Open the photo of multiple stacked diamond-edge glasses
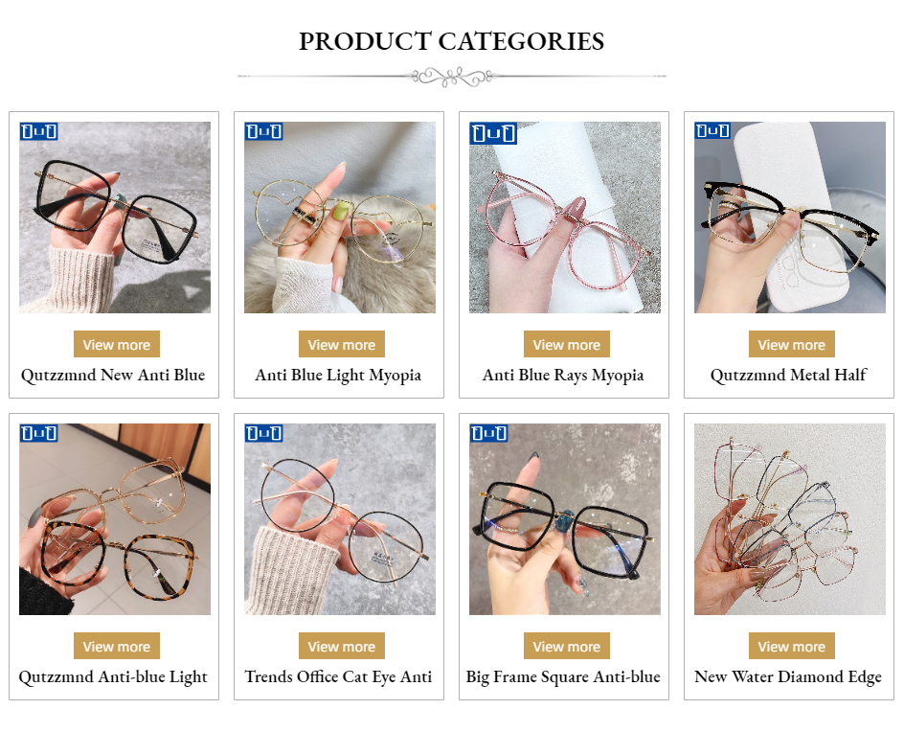Screen dimensions: 904x732 click(x=790, y=519)
